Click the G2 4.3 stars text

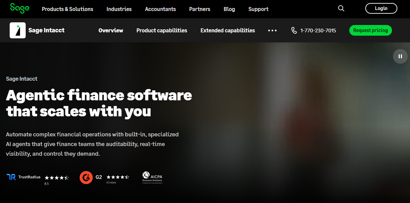coord(111,183)
